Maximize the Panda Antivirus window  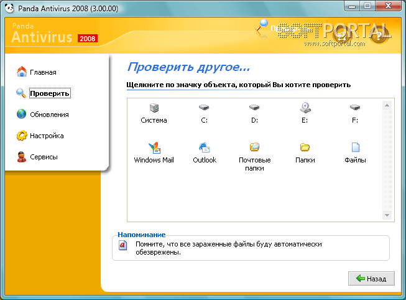pos(367,6)
